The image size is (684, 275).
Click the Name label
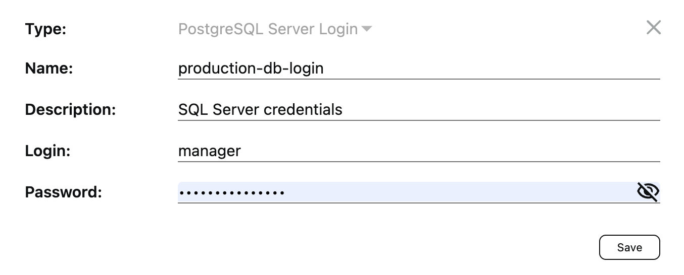(x=49, y=68)
